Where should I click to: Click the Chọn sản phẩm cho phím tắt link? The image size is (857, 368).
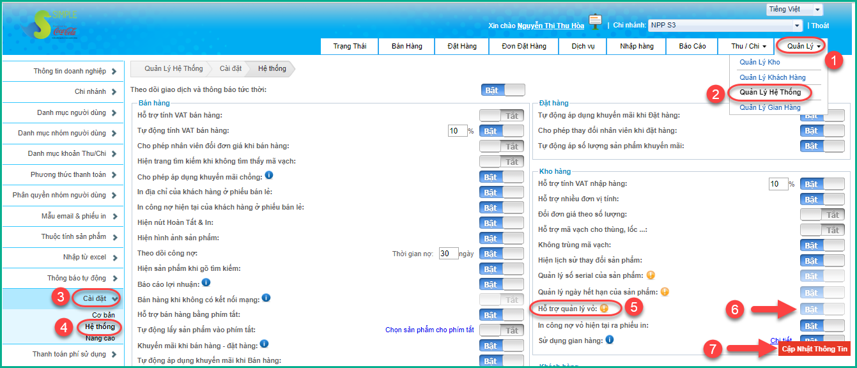pyautogui.click(x=429, y=330)
